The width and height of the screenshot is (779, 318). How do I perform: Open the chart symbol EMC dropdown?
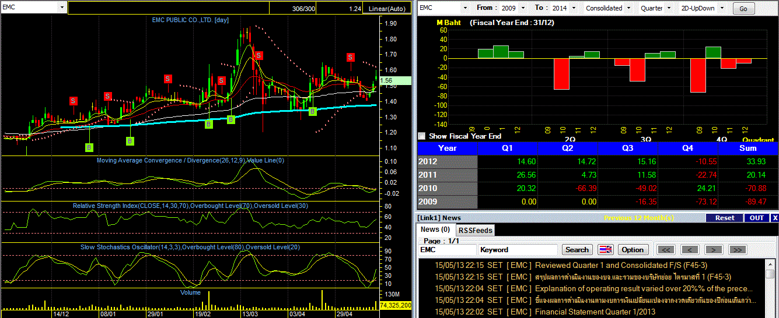(x=62, y=8)
